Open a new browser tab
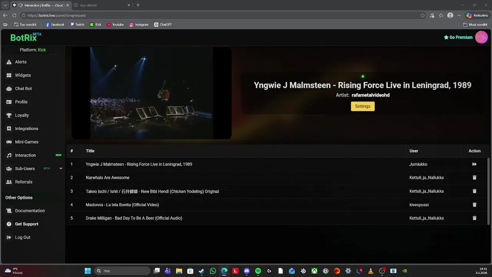Viewport: 492px width, 277px height. 138,5
